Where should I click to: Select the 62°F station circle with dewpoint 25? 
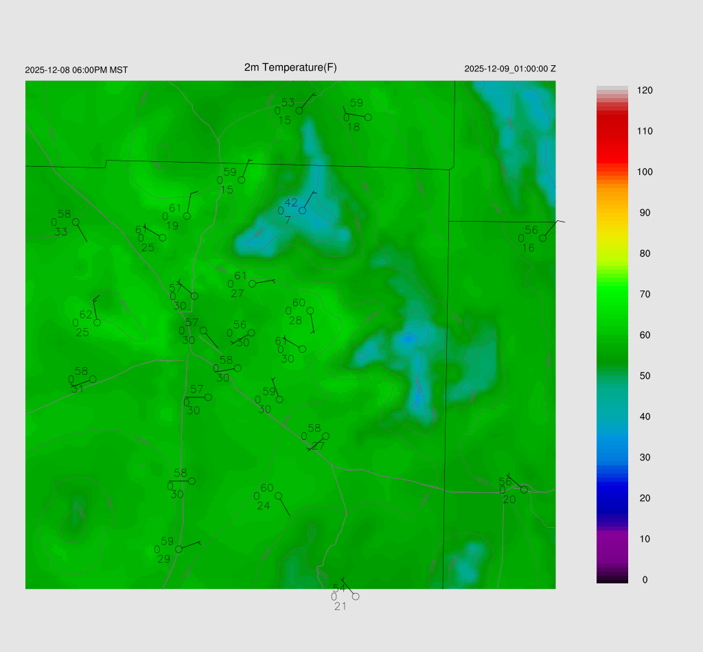97,323
